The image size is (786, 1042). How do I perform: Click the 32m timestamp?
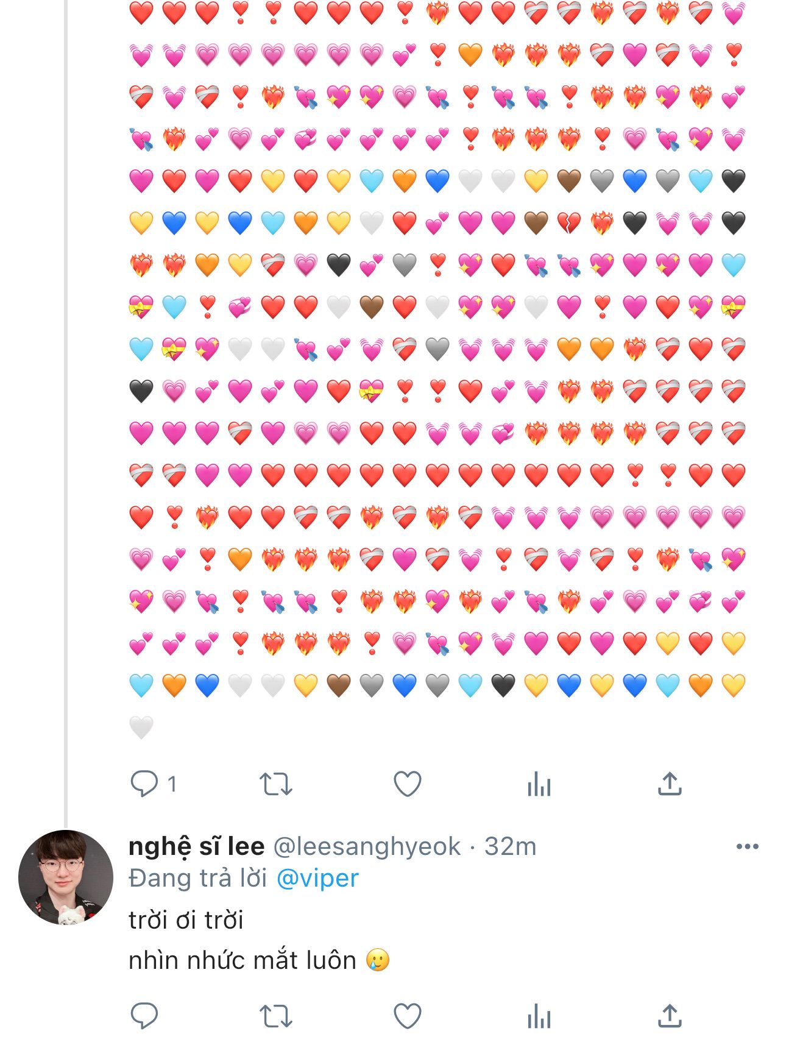coord(511,846)
